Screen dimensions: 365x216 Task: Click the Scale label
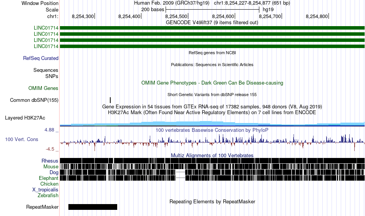52,10
